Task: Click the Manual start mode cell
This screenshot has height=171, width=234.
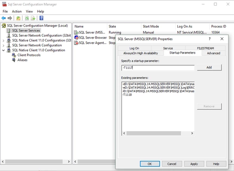Action: point(148,32)
